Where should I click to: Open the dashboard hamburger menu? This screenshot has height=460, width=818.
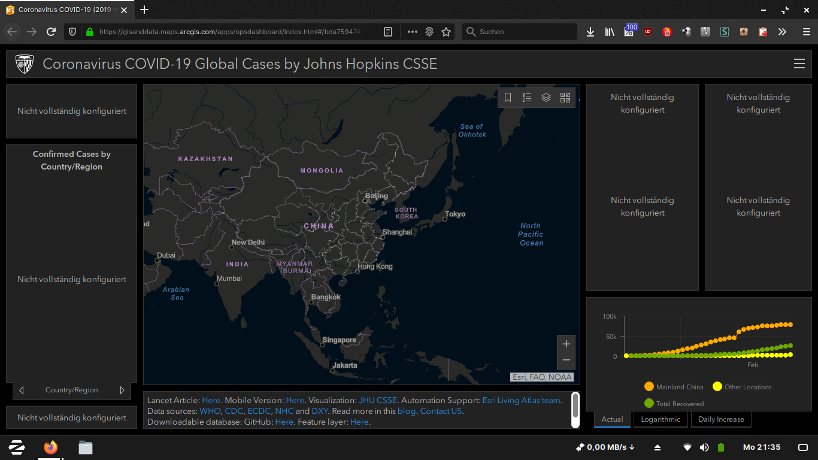coord(799,64)
